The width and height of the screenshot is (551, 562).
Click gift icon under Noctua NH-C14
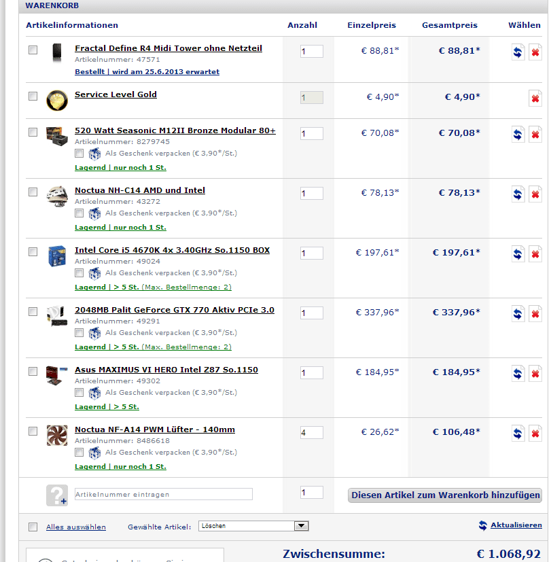point(94,213)
